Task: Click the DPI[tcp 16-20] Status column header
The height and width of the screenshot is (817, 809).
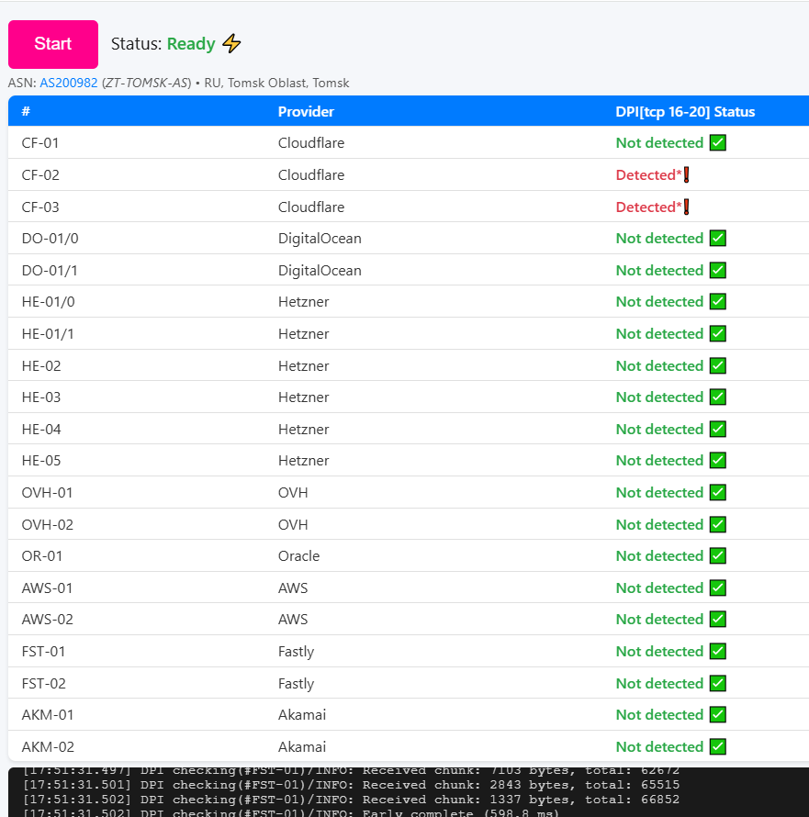Action: 685,112
